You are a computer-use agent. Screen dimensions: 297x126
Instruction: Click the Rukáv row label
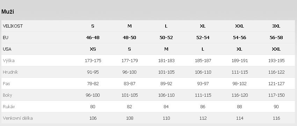9,107
